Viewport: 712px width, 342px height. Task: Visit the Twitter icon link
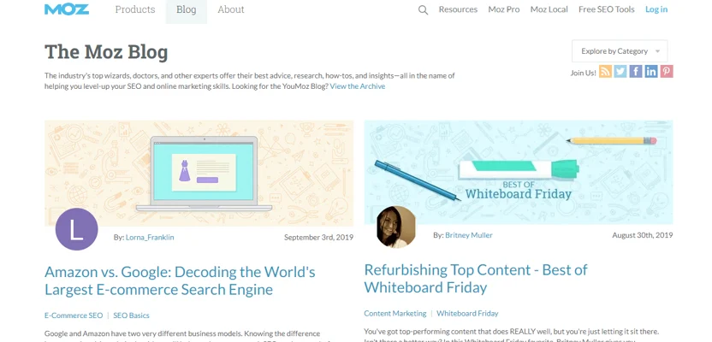tap(620, 72)
